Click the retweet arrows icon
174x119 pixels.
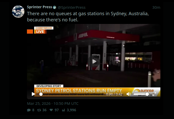pyautogui.click(x=39, y=110)
